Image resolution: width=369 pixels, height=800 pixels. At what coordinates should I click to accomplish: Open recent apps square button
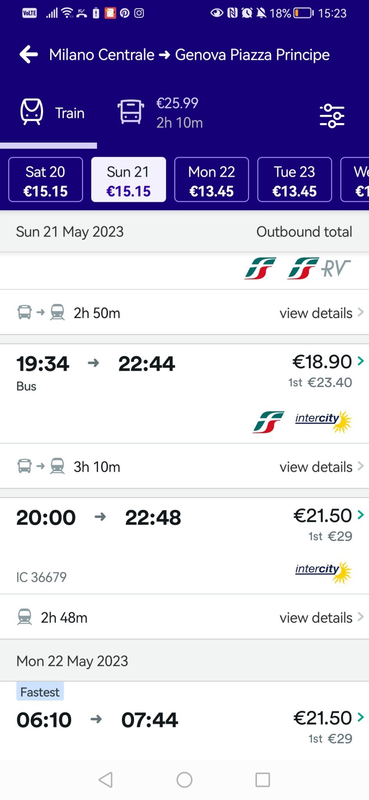coord(262,780)
